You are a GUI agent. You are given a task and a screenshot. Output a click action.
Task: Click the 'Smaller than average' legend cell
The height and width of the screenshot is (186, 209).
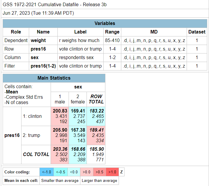(x=60, y=181)
